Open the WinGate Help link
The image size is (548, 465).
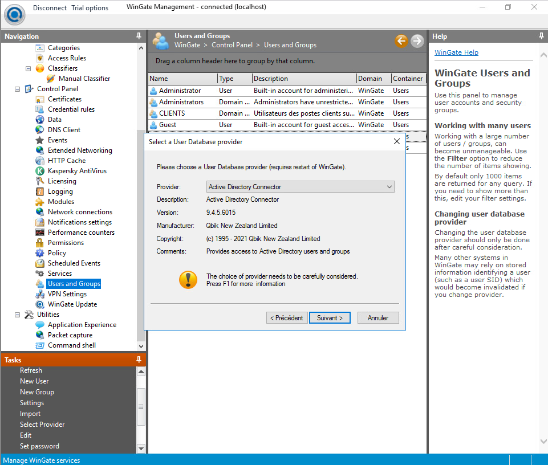[x=456, y=52]
